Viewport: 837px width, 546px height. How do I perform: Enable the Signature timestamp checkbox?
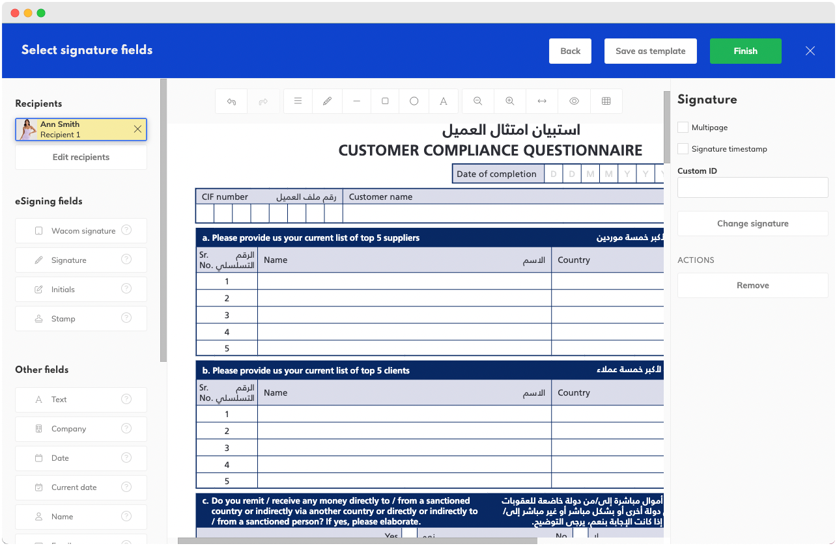click(683, 149)
